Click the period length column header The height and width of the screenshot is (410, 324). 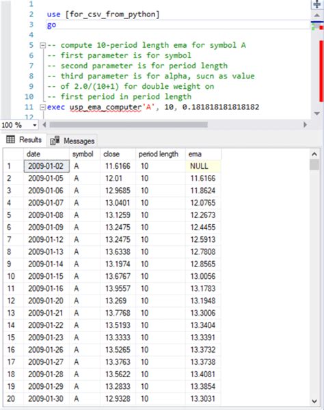click(161, 154)
